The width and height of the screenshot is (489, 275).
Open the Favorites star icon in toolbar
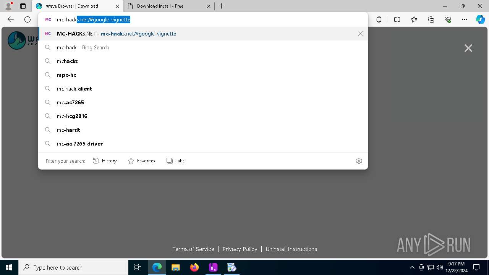(x=414, y=19)
